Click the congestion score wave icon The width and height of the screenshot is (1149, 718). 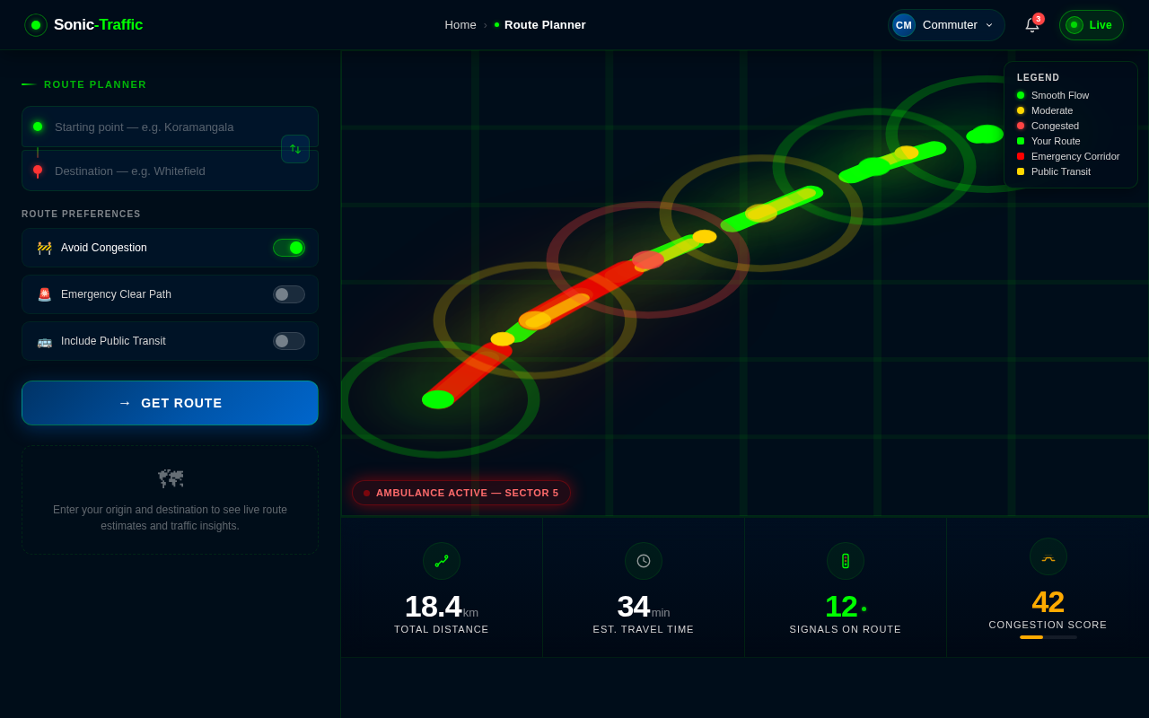[x=1048, y=556]
